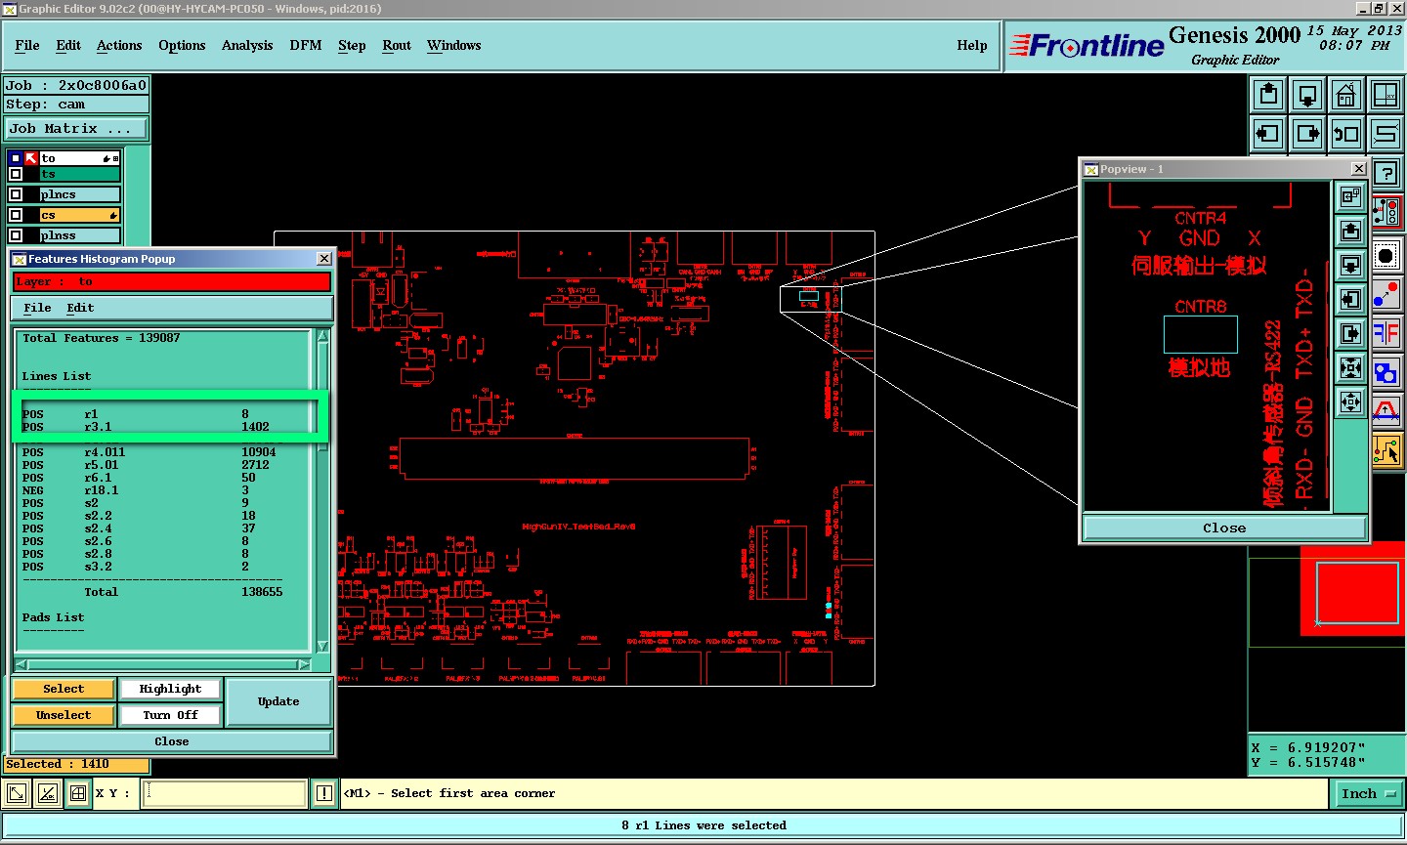This screenshot has height=845, width=1407.
Task: Click the black dot feature selection icon
Action: (1386, 257)
